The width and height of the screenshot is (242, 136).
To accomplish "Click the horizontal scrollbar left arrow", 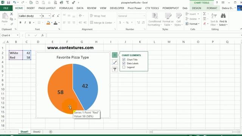I will pos(151,132).
